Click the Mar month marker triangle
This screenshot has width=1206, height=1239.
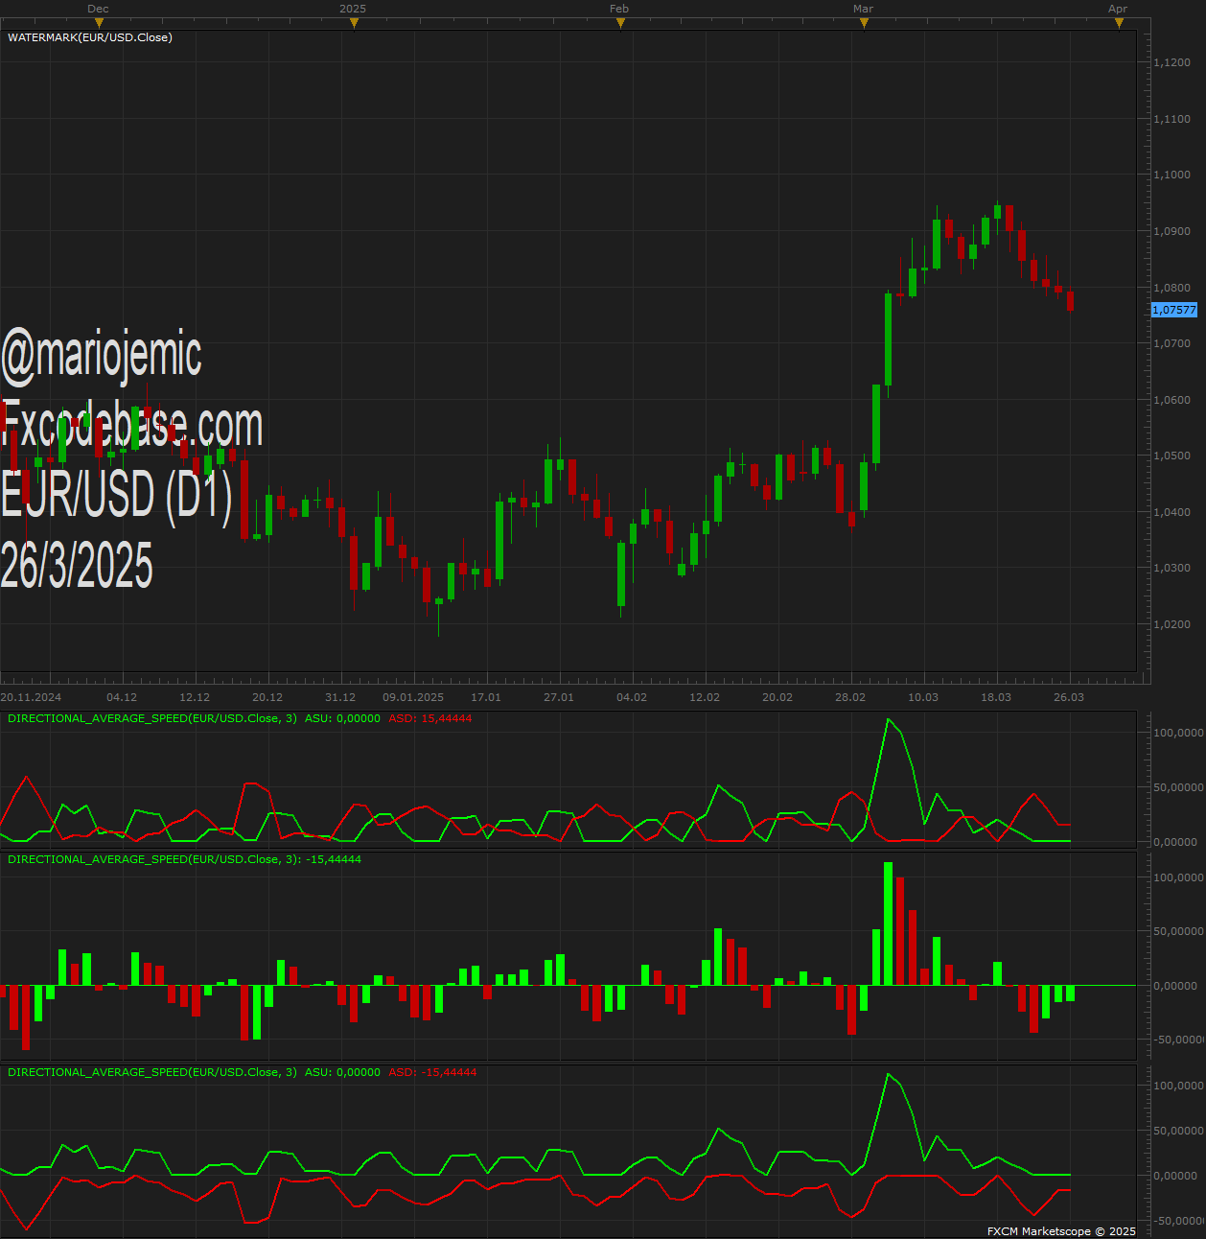pyautogui.click(x=864, y=24)
